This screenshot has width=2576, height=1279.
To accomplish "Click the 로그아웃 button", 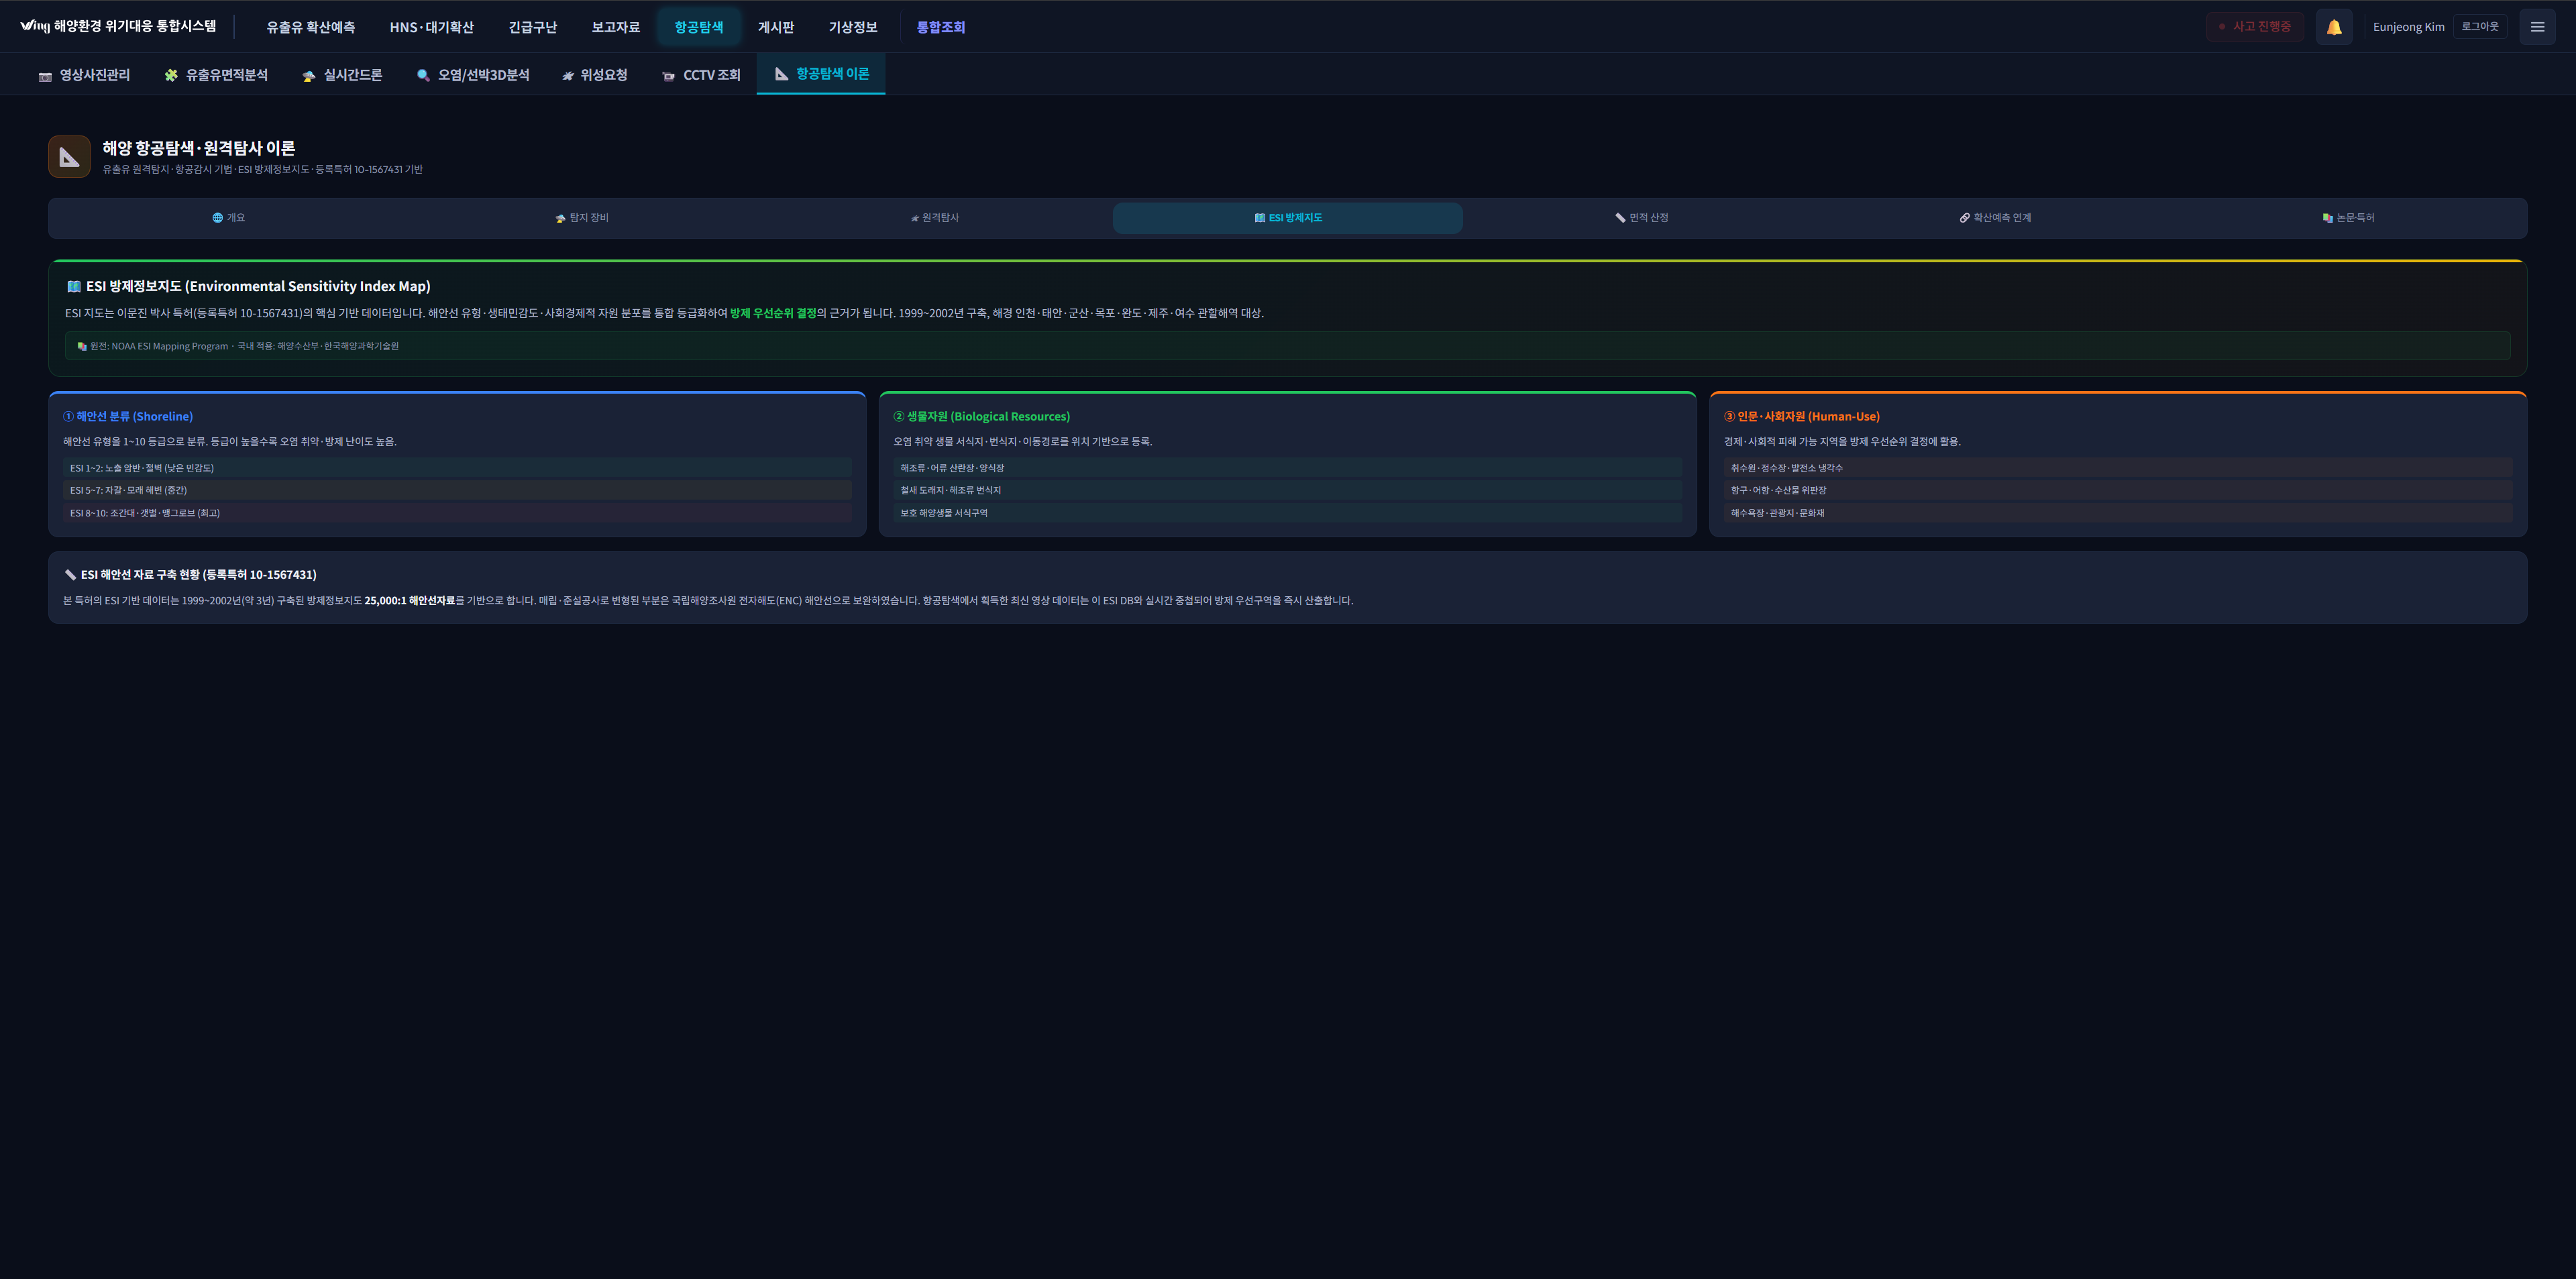I will [x=2479, y=27].
